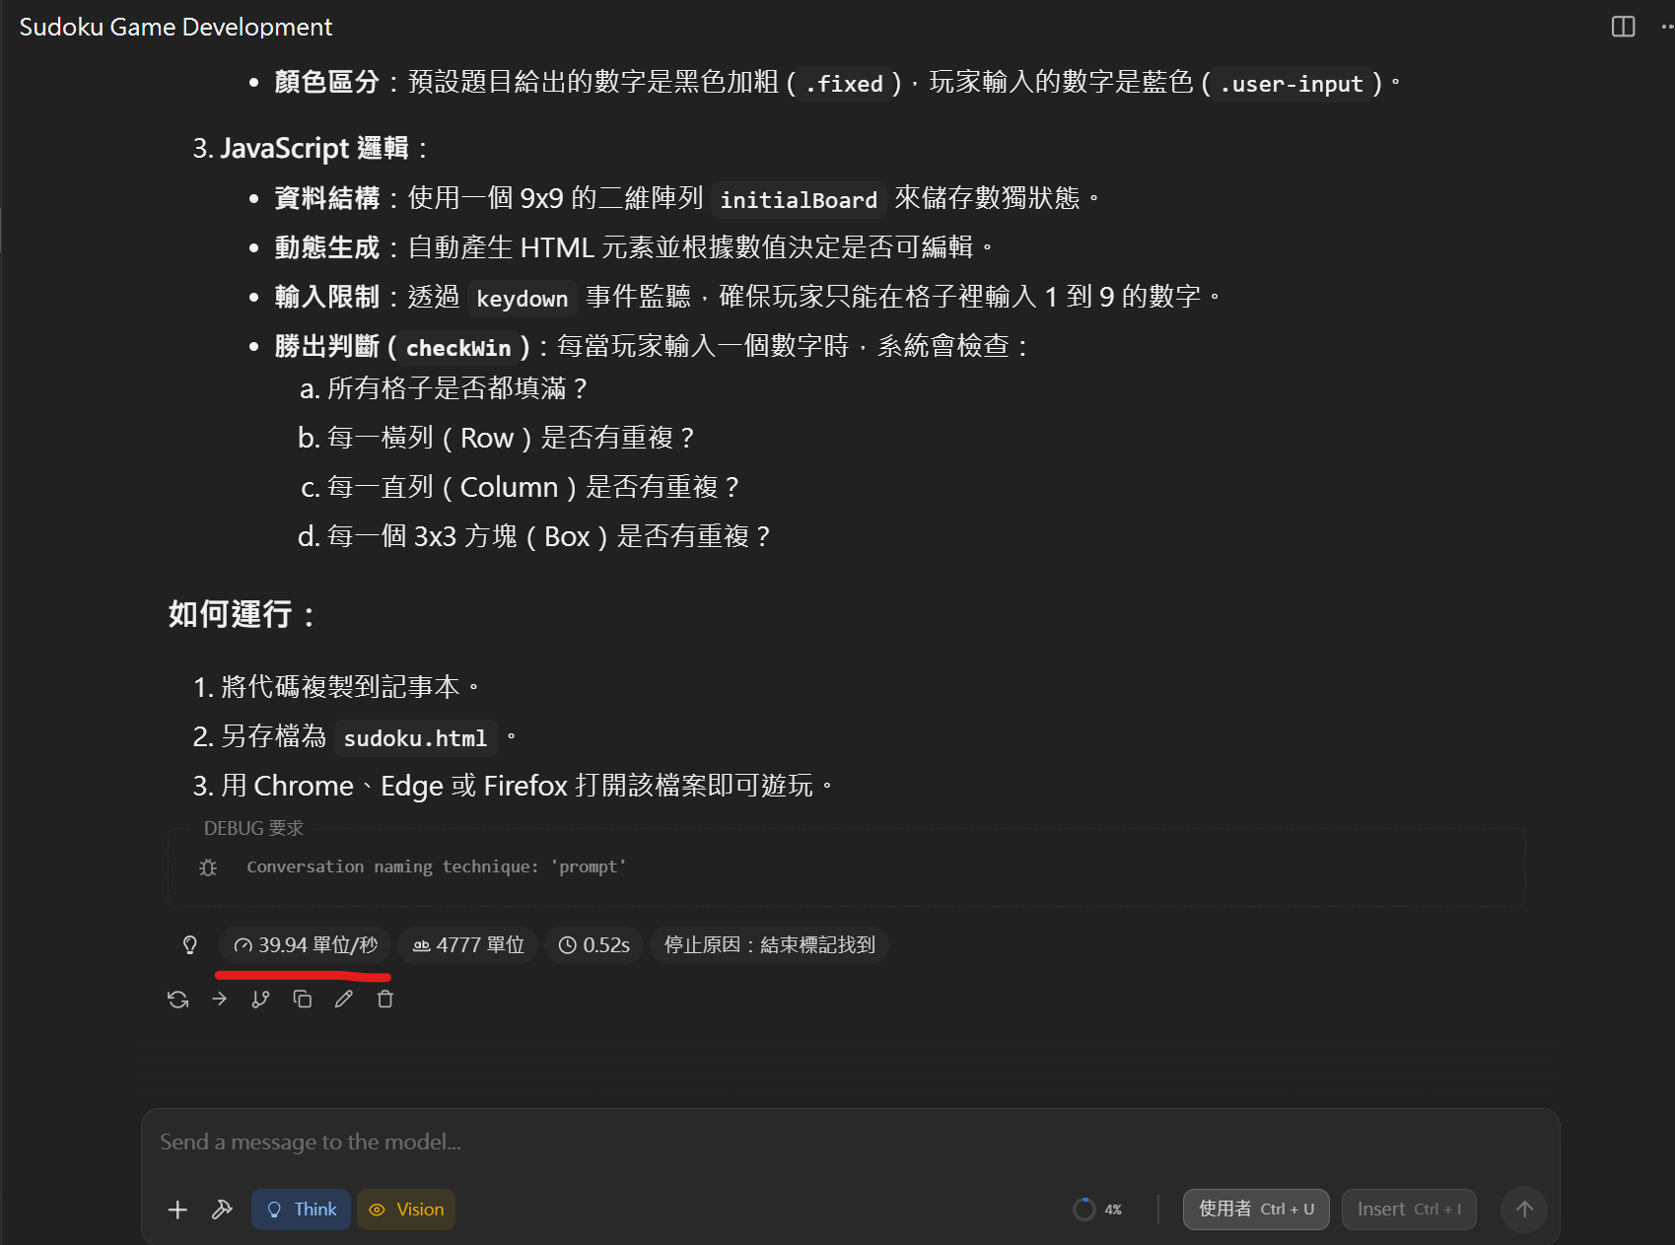Click the bug icon in DEBUG box
Screen dimensions: 1675x1245
coord(208,867)
